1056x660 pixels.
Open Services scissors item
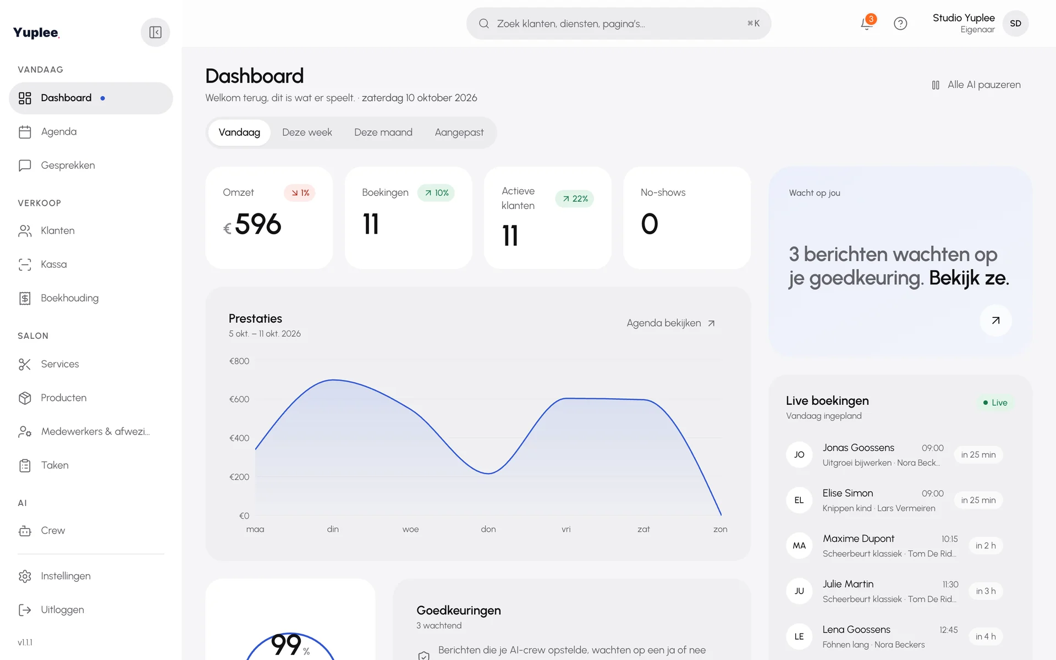(91, 364)
